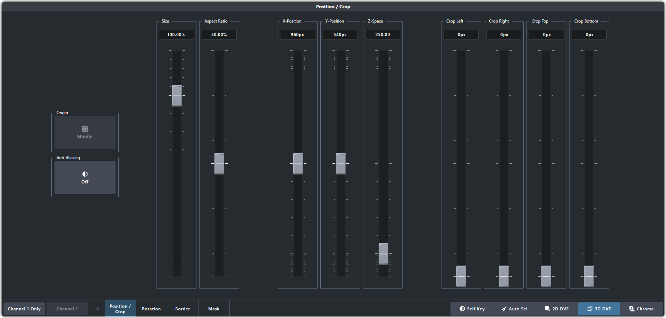Click the play arrow next to Channel 1
Screen dimensions: 666x318
[98, 309]
